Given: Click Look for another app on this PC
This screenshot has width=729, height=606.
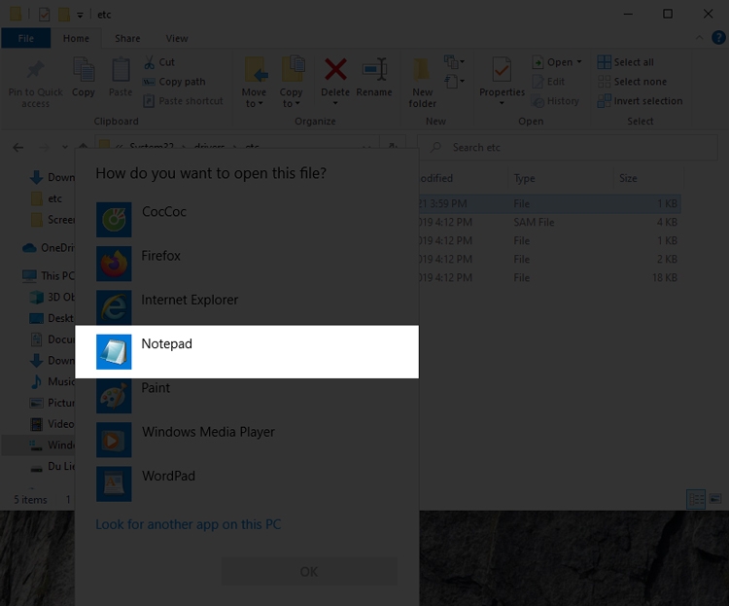Looking at the screenshot, I should coord(189,524).
